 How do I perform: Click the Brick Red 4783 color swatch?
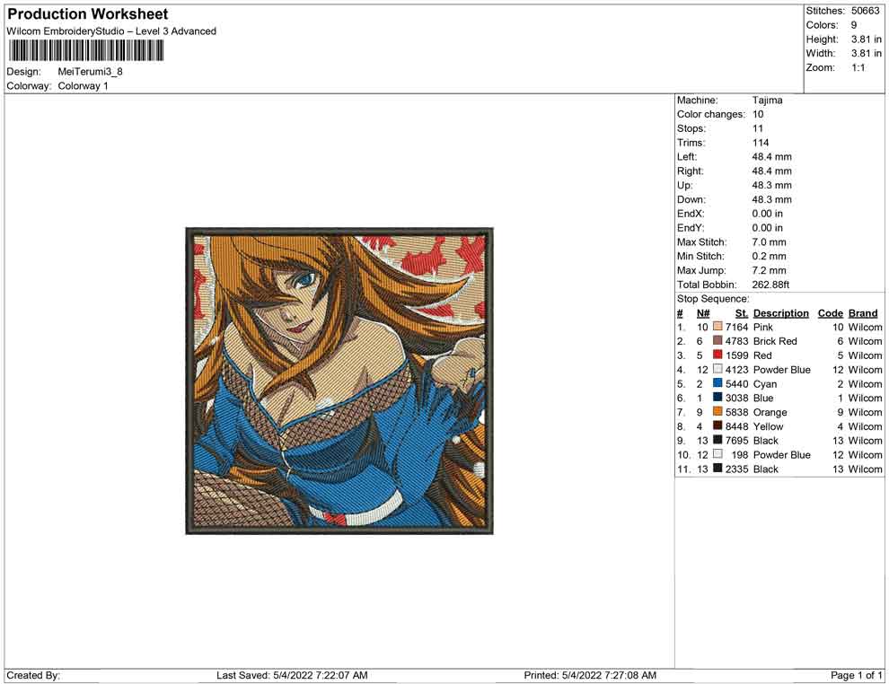pos(717,340)
